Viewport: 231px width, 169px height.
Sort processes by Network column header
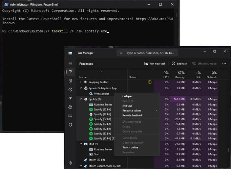tap(210, 75)
